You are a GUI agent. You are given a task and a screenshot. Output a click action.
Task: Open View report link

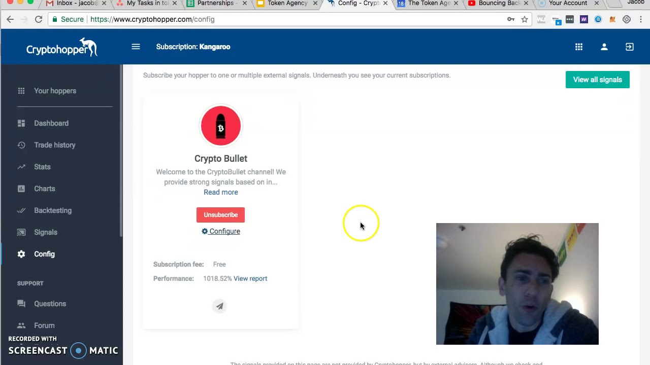(x=250, y=278)
